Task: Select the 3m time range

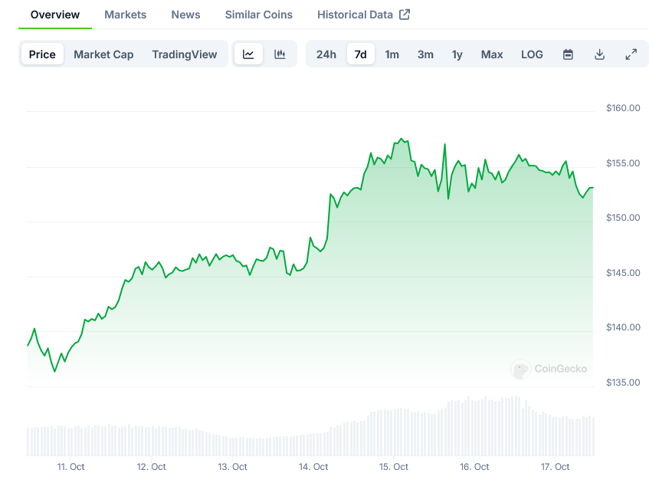Action: coord(425,54)
